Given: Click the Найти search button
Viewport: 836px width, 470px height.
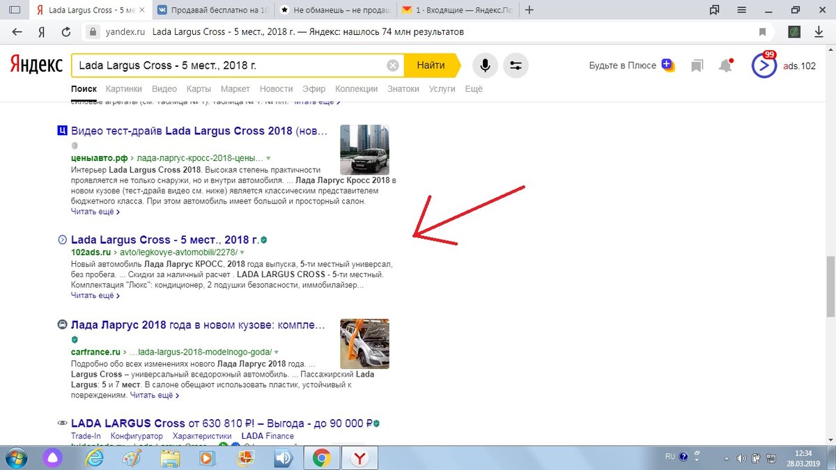Looking at the screenshot, I should pos(431,65).
